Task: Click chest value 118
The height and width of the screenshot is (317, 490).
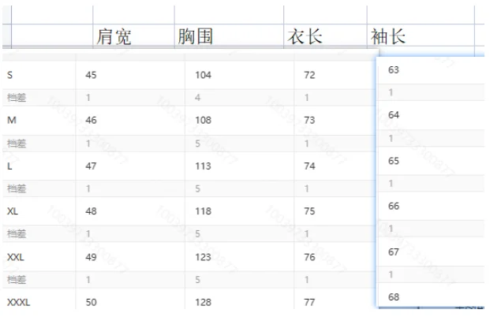Action: (203, 211)
